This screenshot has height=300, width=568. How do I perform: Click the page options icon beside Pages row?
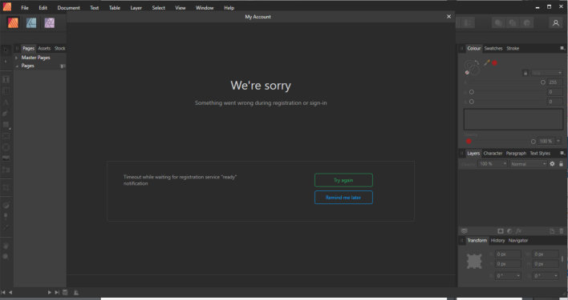pos(63,66)
